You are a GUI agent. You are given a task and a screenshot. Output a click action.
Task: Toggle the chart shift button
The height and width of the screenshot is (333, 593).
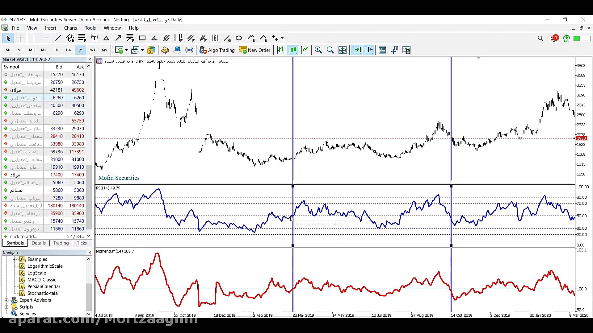tap(369, 50)
